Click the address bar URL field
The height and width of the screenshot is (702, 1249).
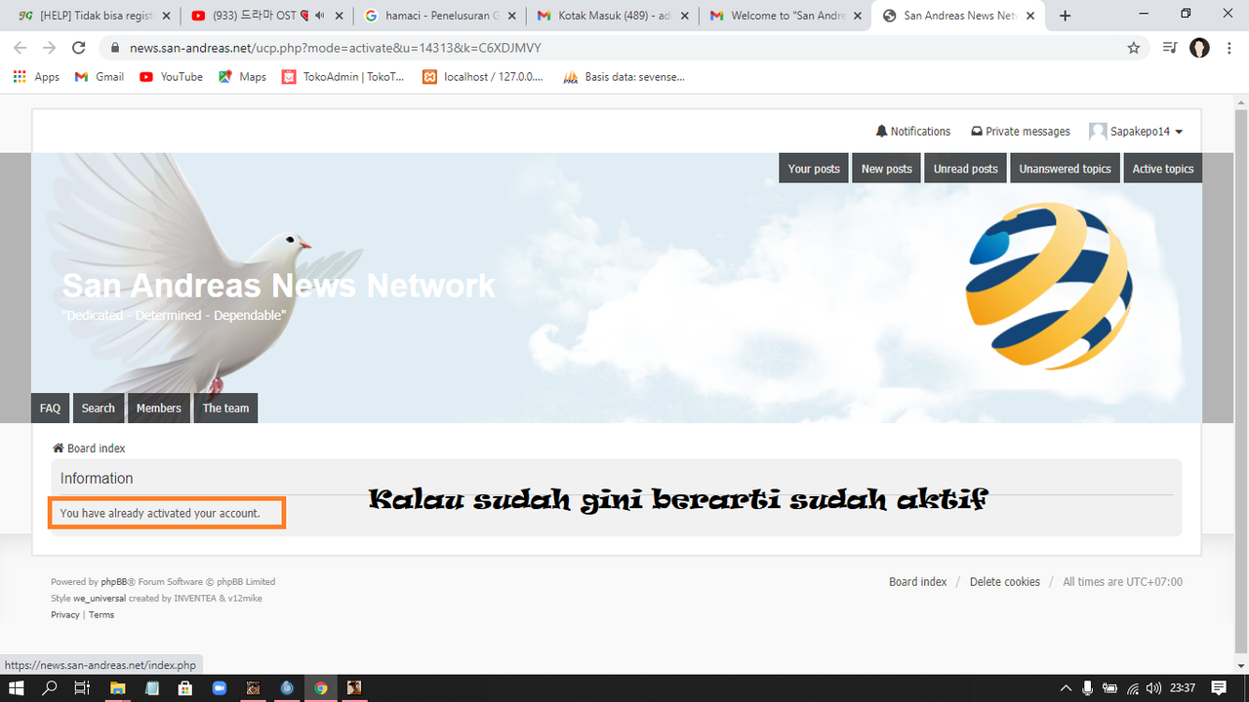[x=624, y=48]
